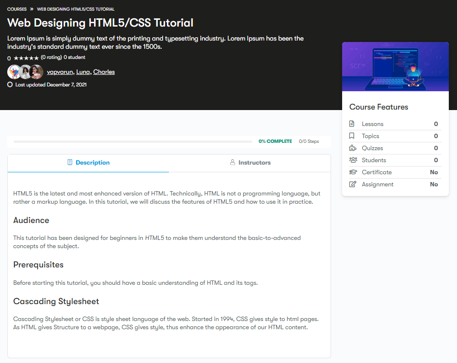Visit Charles instructor profile link

[x=104, y=72]
